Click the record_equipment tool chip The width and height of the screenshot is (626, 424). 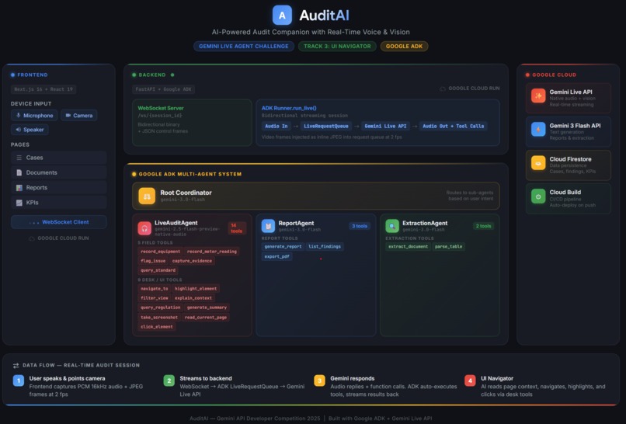tap(160, 252)
